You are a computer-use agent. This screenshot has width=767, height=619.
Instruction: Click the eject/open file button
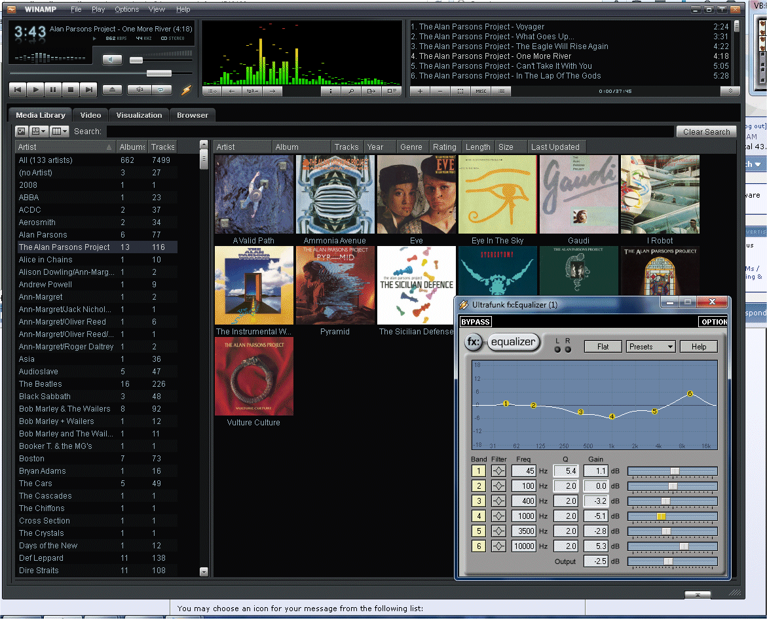tap(112, 90)
